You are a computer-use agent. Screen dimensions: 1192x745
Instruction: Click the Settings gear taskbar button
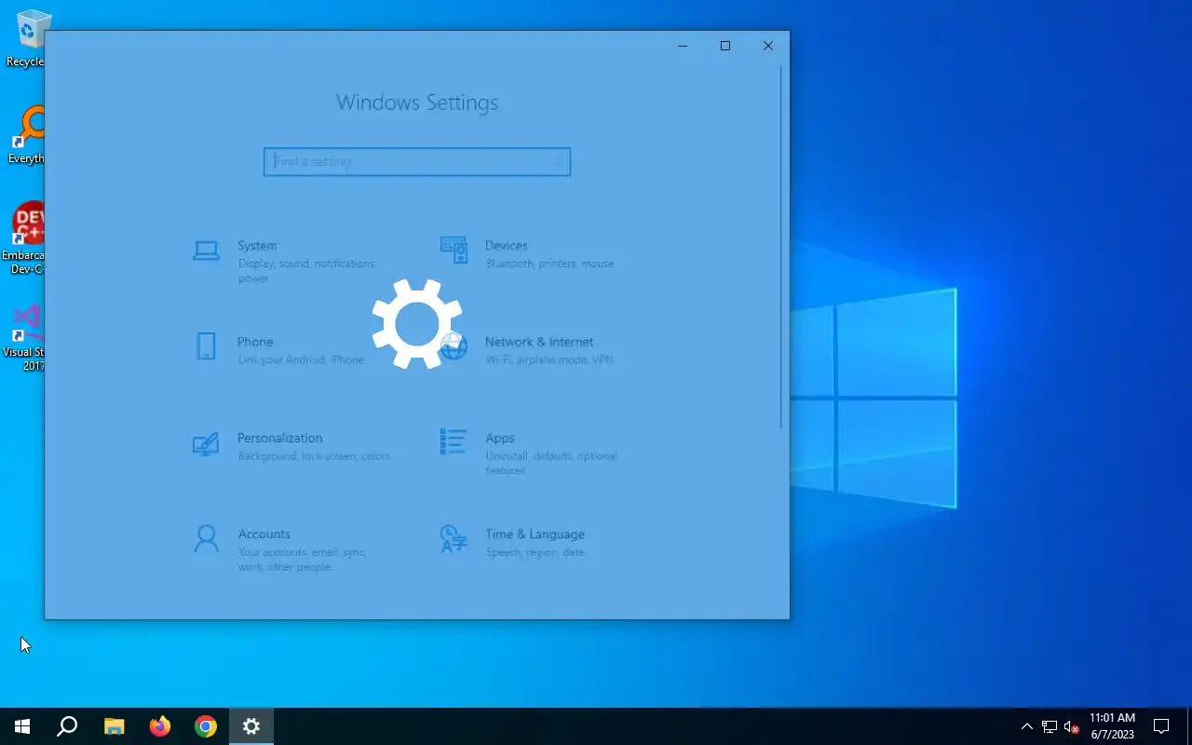pyautogui.click(x=251, y=726)
